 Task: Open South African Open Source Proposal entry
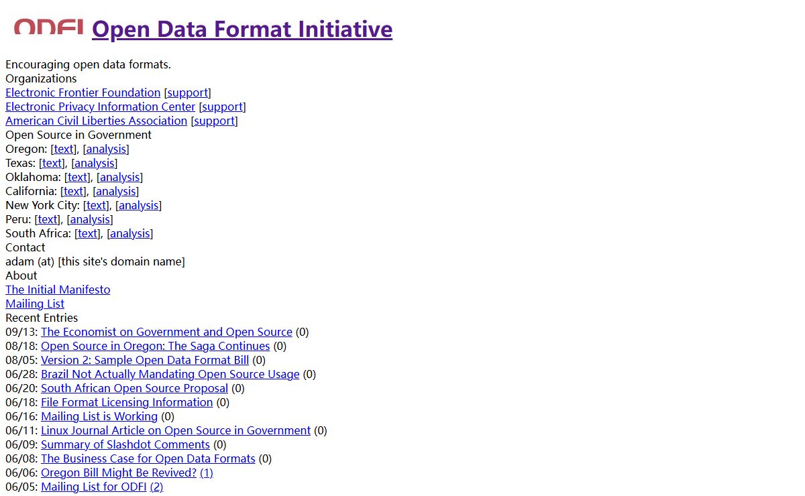click(x=134, y=388)
